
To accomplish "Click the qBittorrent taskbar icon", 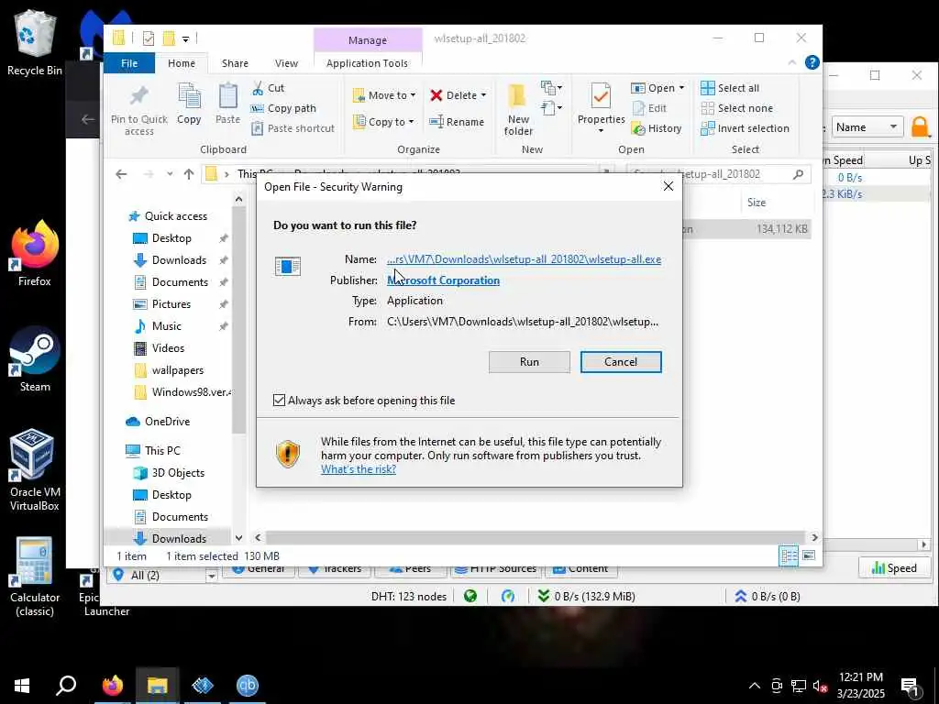I will click(x=248, y=685).
